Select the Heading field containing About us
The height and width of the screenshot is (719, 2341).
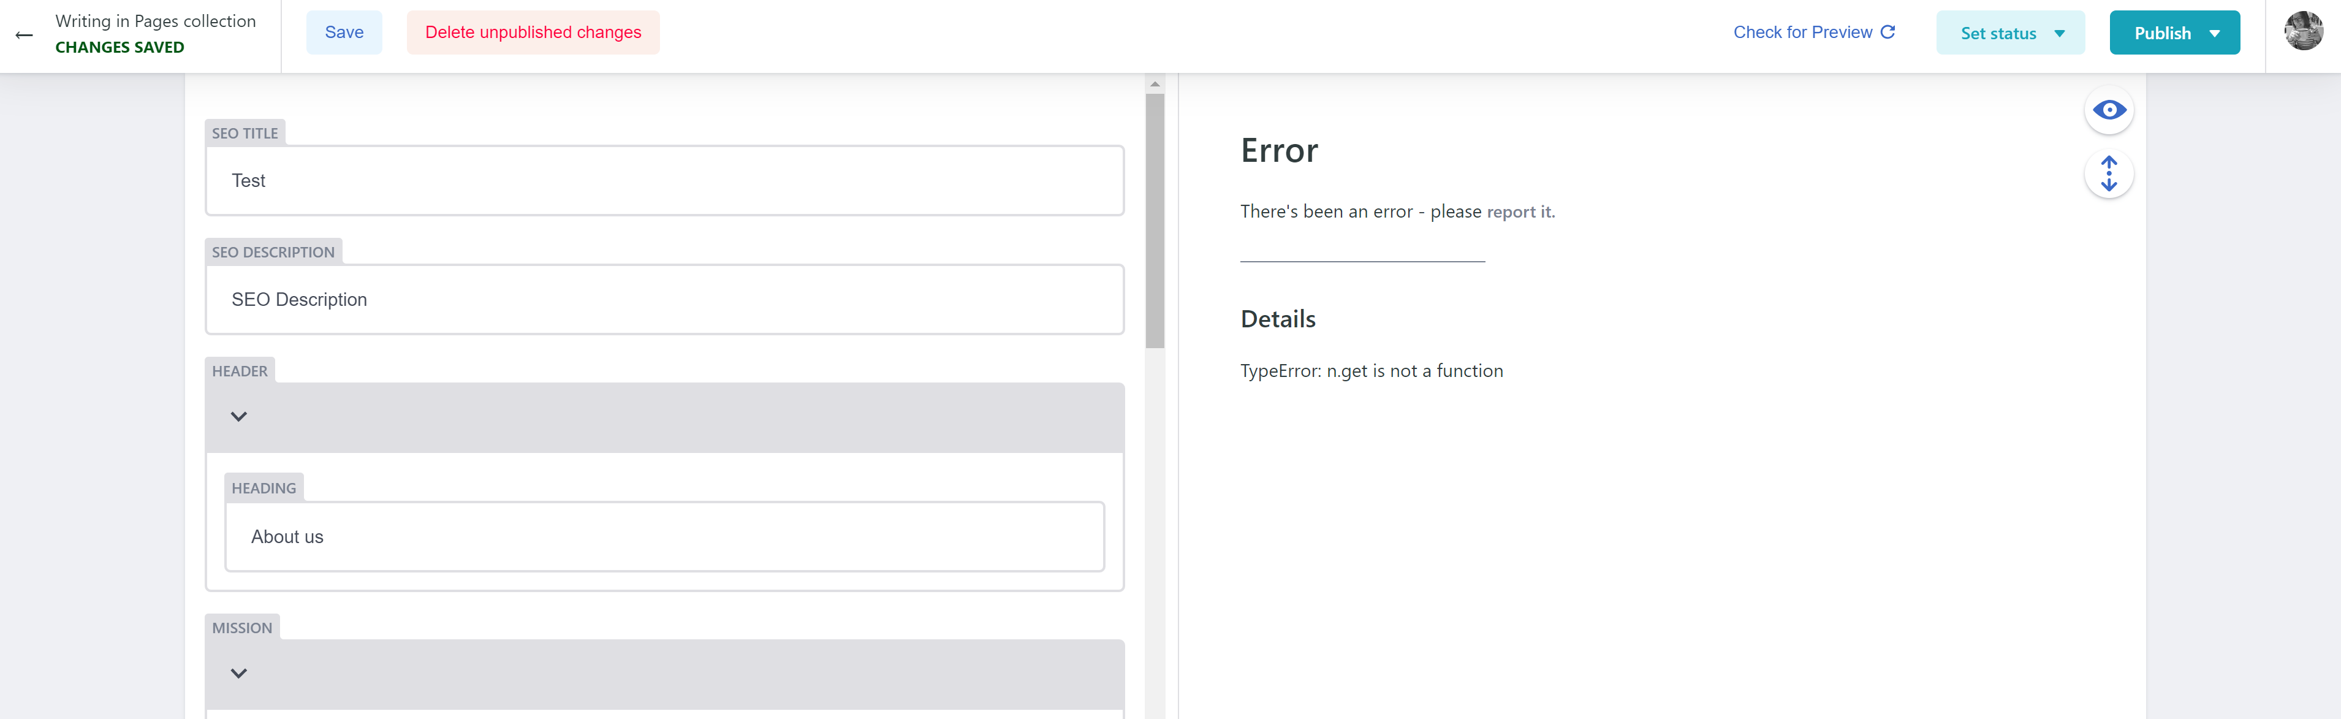coord(664,536)
